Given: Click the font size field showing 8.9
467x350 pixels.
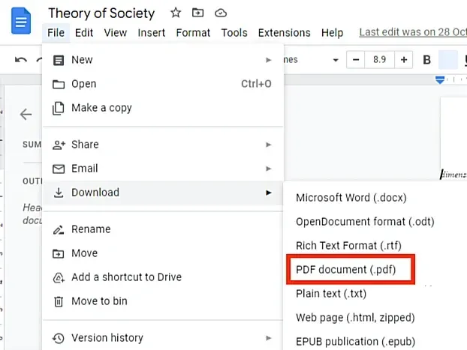Looking at the screenshot, I should (379, 60).
